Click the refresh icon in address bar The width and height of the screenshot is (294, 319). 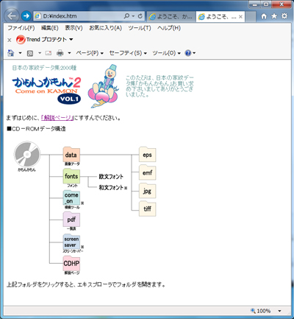140,16
